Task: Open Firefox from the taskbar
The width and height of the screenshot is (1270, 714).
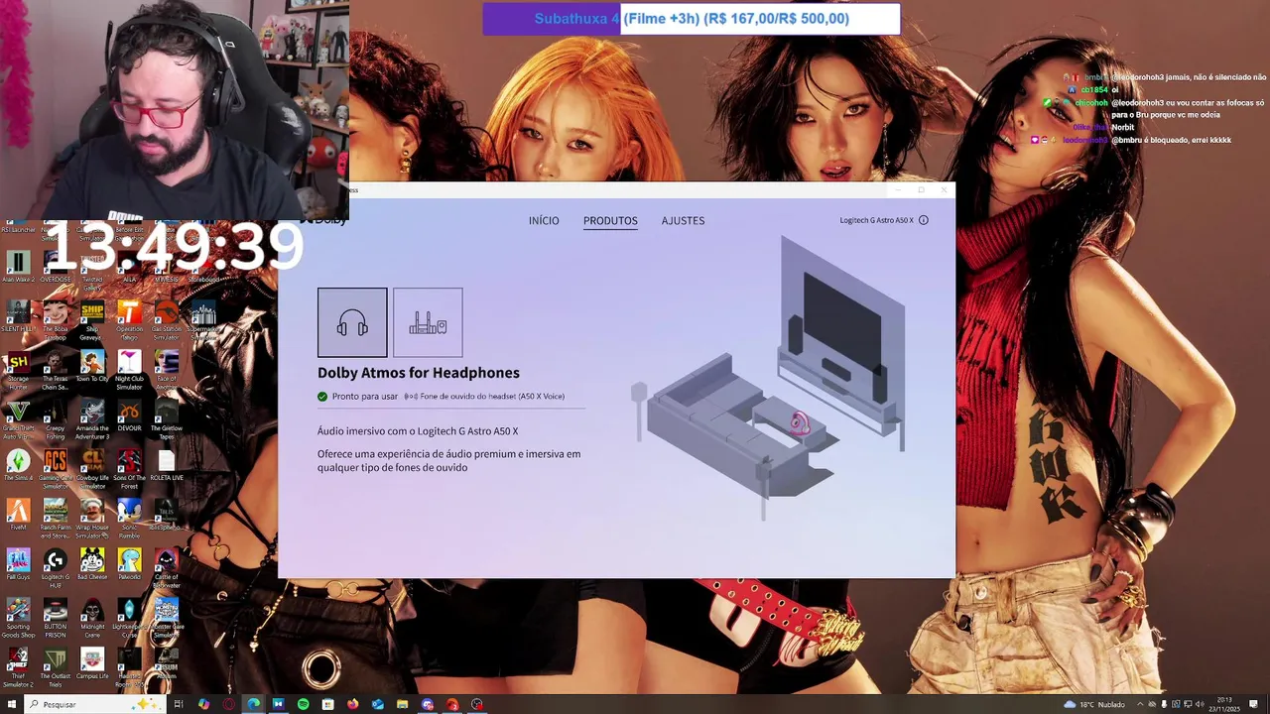Action: pos(353,704)
